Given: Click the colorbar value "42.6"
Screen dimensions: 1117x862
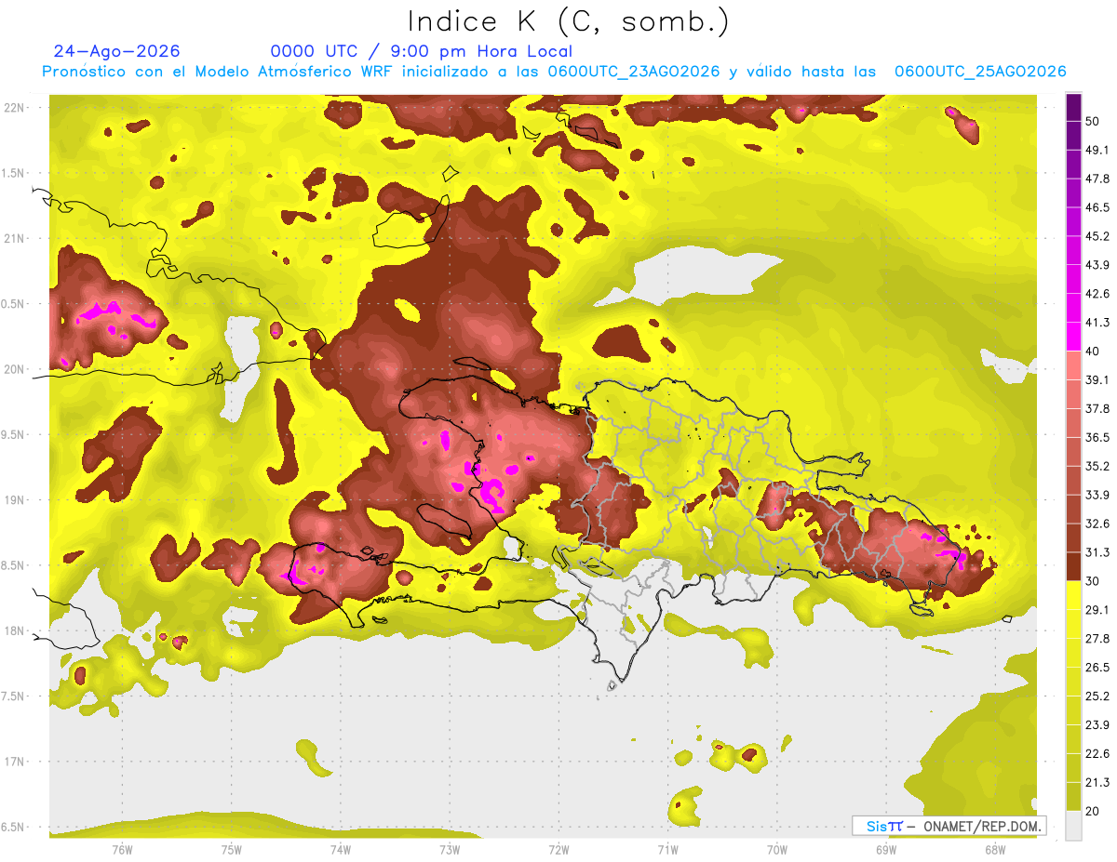Looking at the screenshot, I should (x=1097, y=294).
